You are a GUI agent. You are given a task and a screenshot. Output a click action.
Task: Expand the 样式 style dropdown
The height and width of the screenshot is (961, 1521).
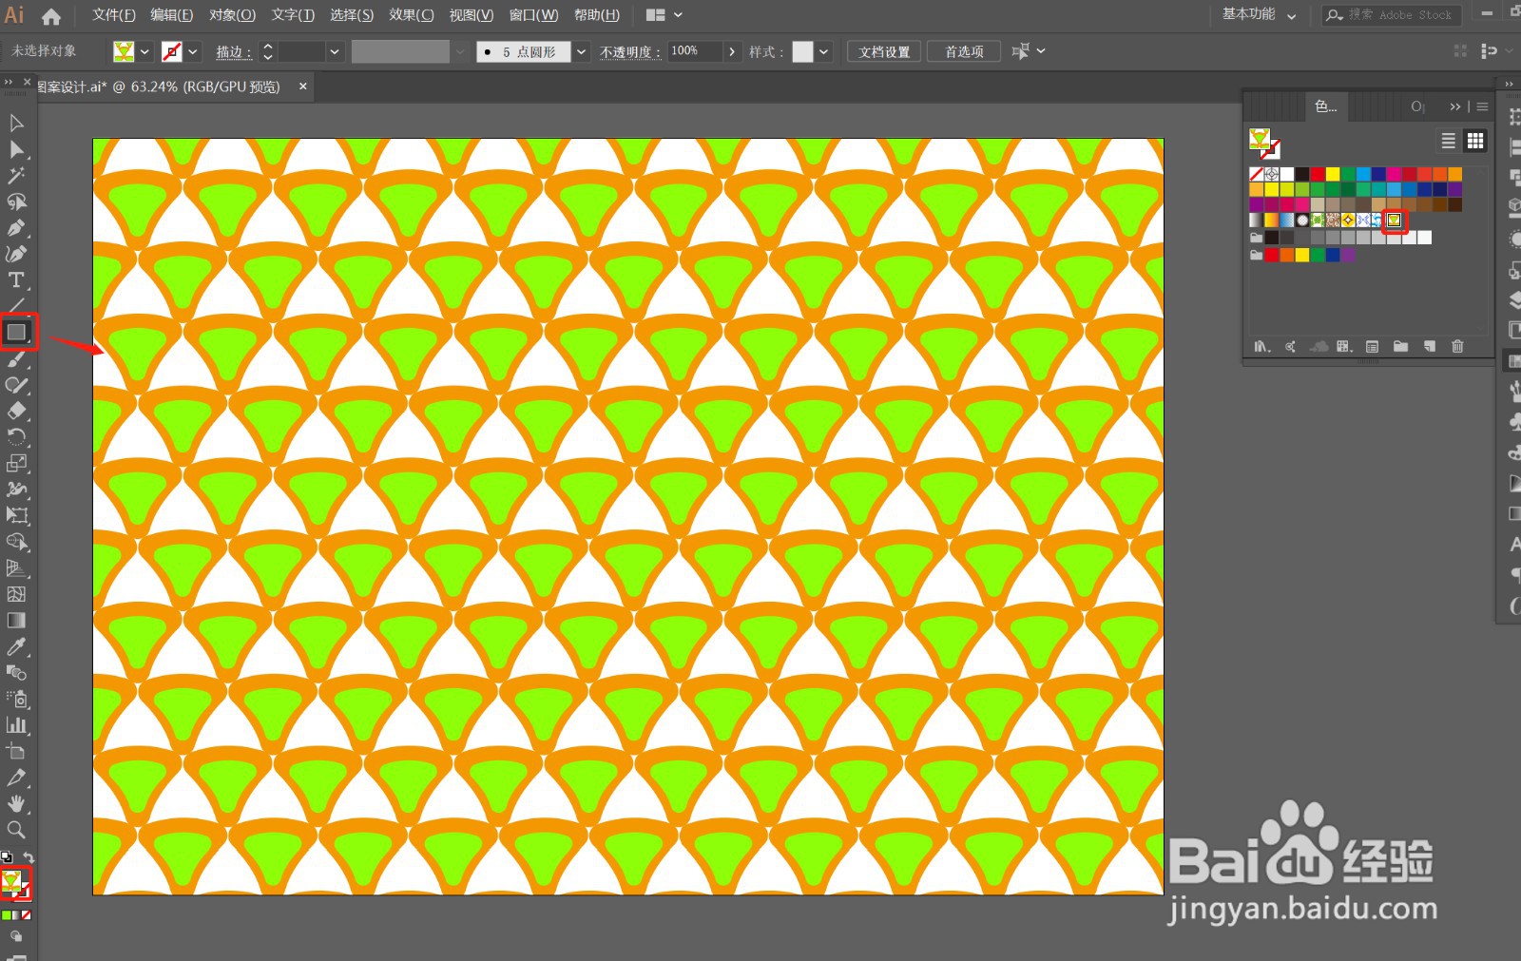point(823,51)
